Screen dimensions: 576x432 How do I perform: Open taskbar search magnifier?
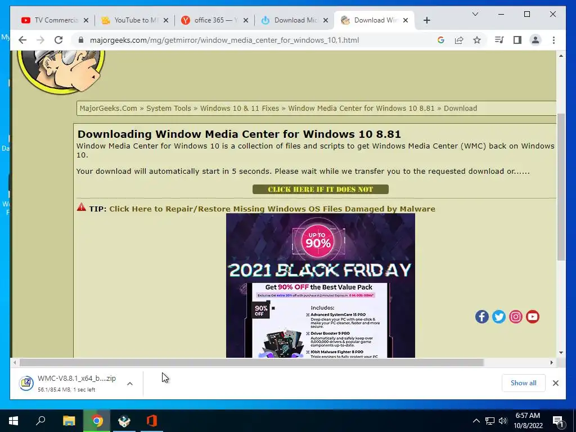pyautogui.click(x=40, y=421)
